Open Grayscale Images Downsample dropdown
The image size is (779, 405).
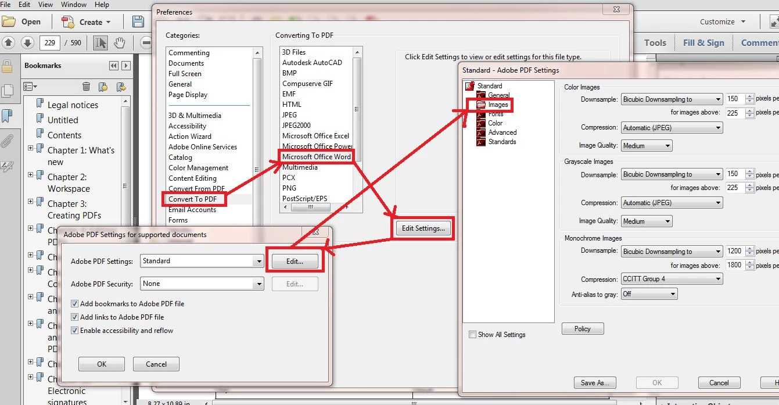672,174
